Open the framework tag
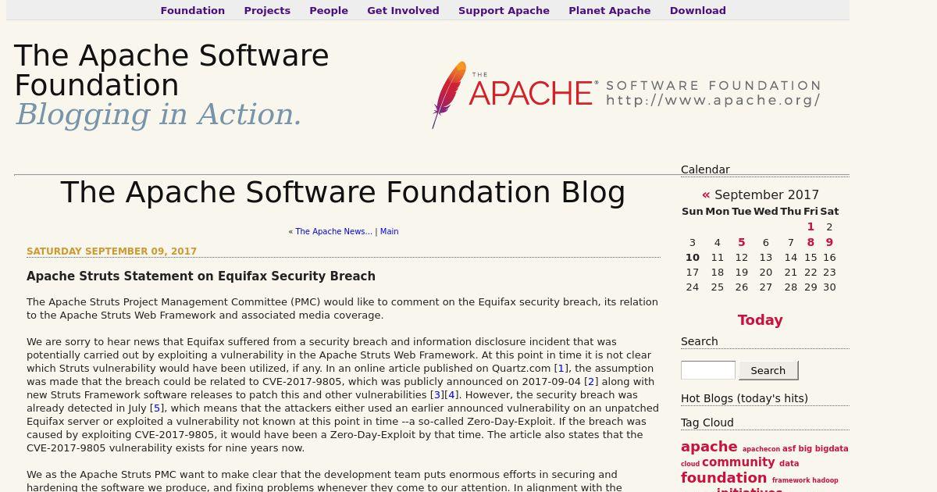The width and height of the screenshot is (937, 492). [x=791, y=481]
